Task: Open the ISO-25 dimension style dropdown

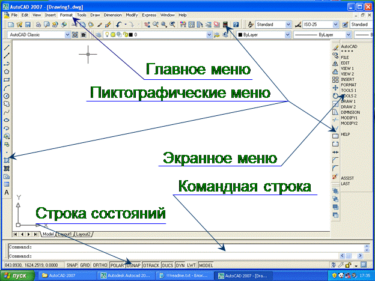Action: [335, 25]
